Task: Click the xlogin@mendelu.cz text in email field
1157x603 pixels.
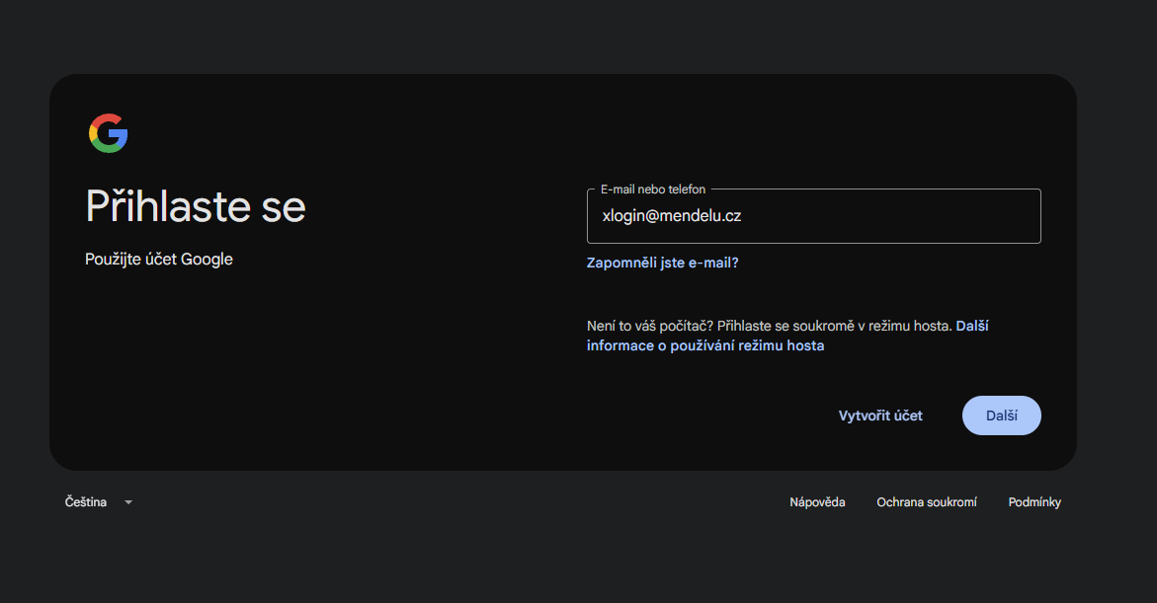Action: tap(672, 216)
